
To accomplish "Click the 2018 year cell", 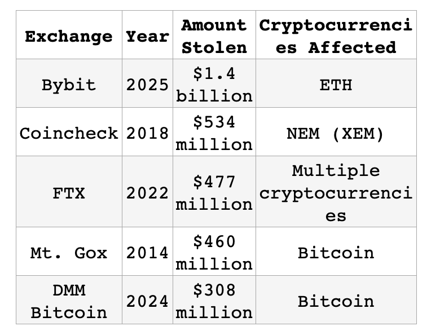I will pyautogui.click(x=147, y=133).
